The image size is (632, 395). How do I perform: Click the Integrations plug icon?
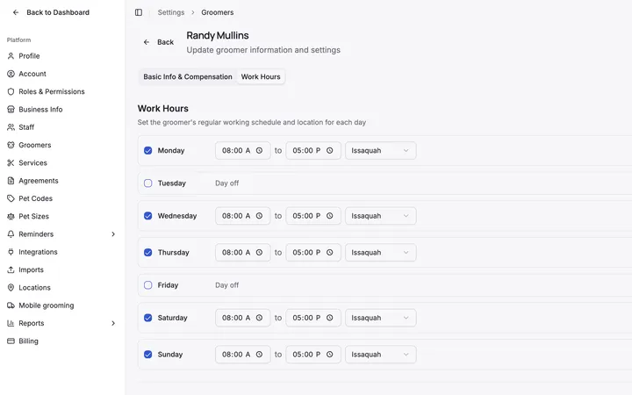point(11,252)
